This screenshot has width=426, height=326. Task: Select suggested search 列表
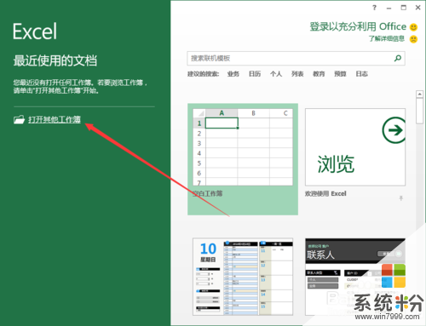pos(297,74)
